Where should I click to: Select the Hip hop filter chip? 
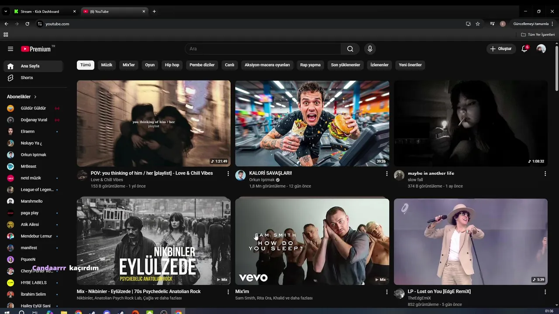(x=172, y=65)
